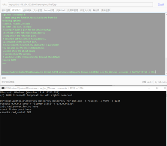Switch to the 备忘录 tab
This screenshot has width=167, height=146.
coord(96,11)
